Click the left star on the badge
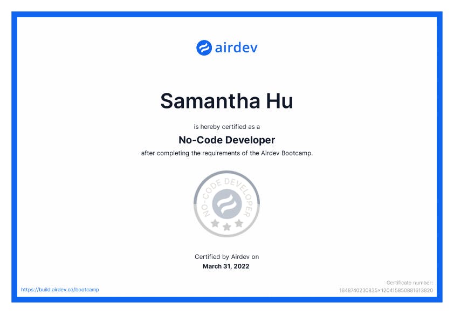The image size is (454, 321). tap(215, 223)
